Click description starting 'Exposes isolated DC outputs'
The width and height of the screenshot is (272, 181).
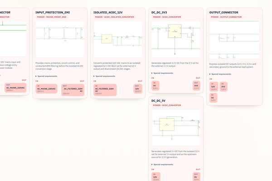point(233,66)
